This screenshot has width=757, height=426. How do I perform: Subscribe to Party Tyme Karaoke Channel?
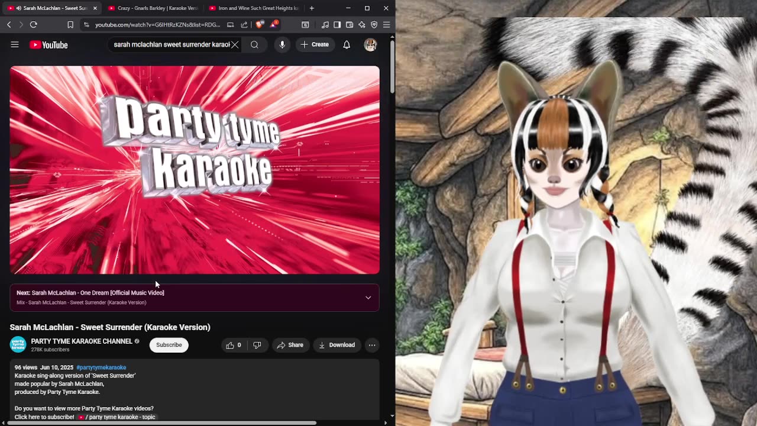point(169,345)
